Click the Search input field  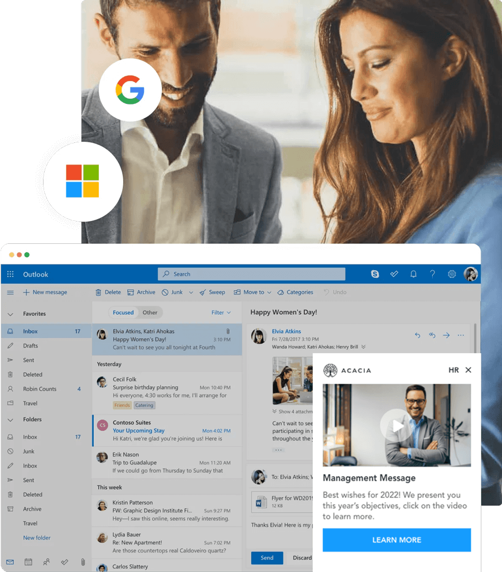(x=252, y=274)
